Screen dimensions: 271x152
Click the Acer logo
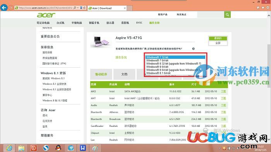46,15
